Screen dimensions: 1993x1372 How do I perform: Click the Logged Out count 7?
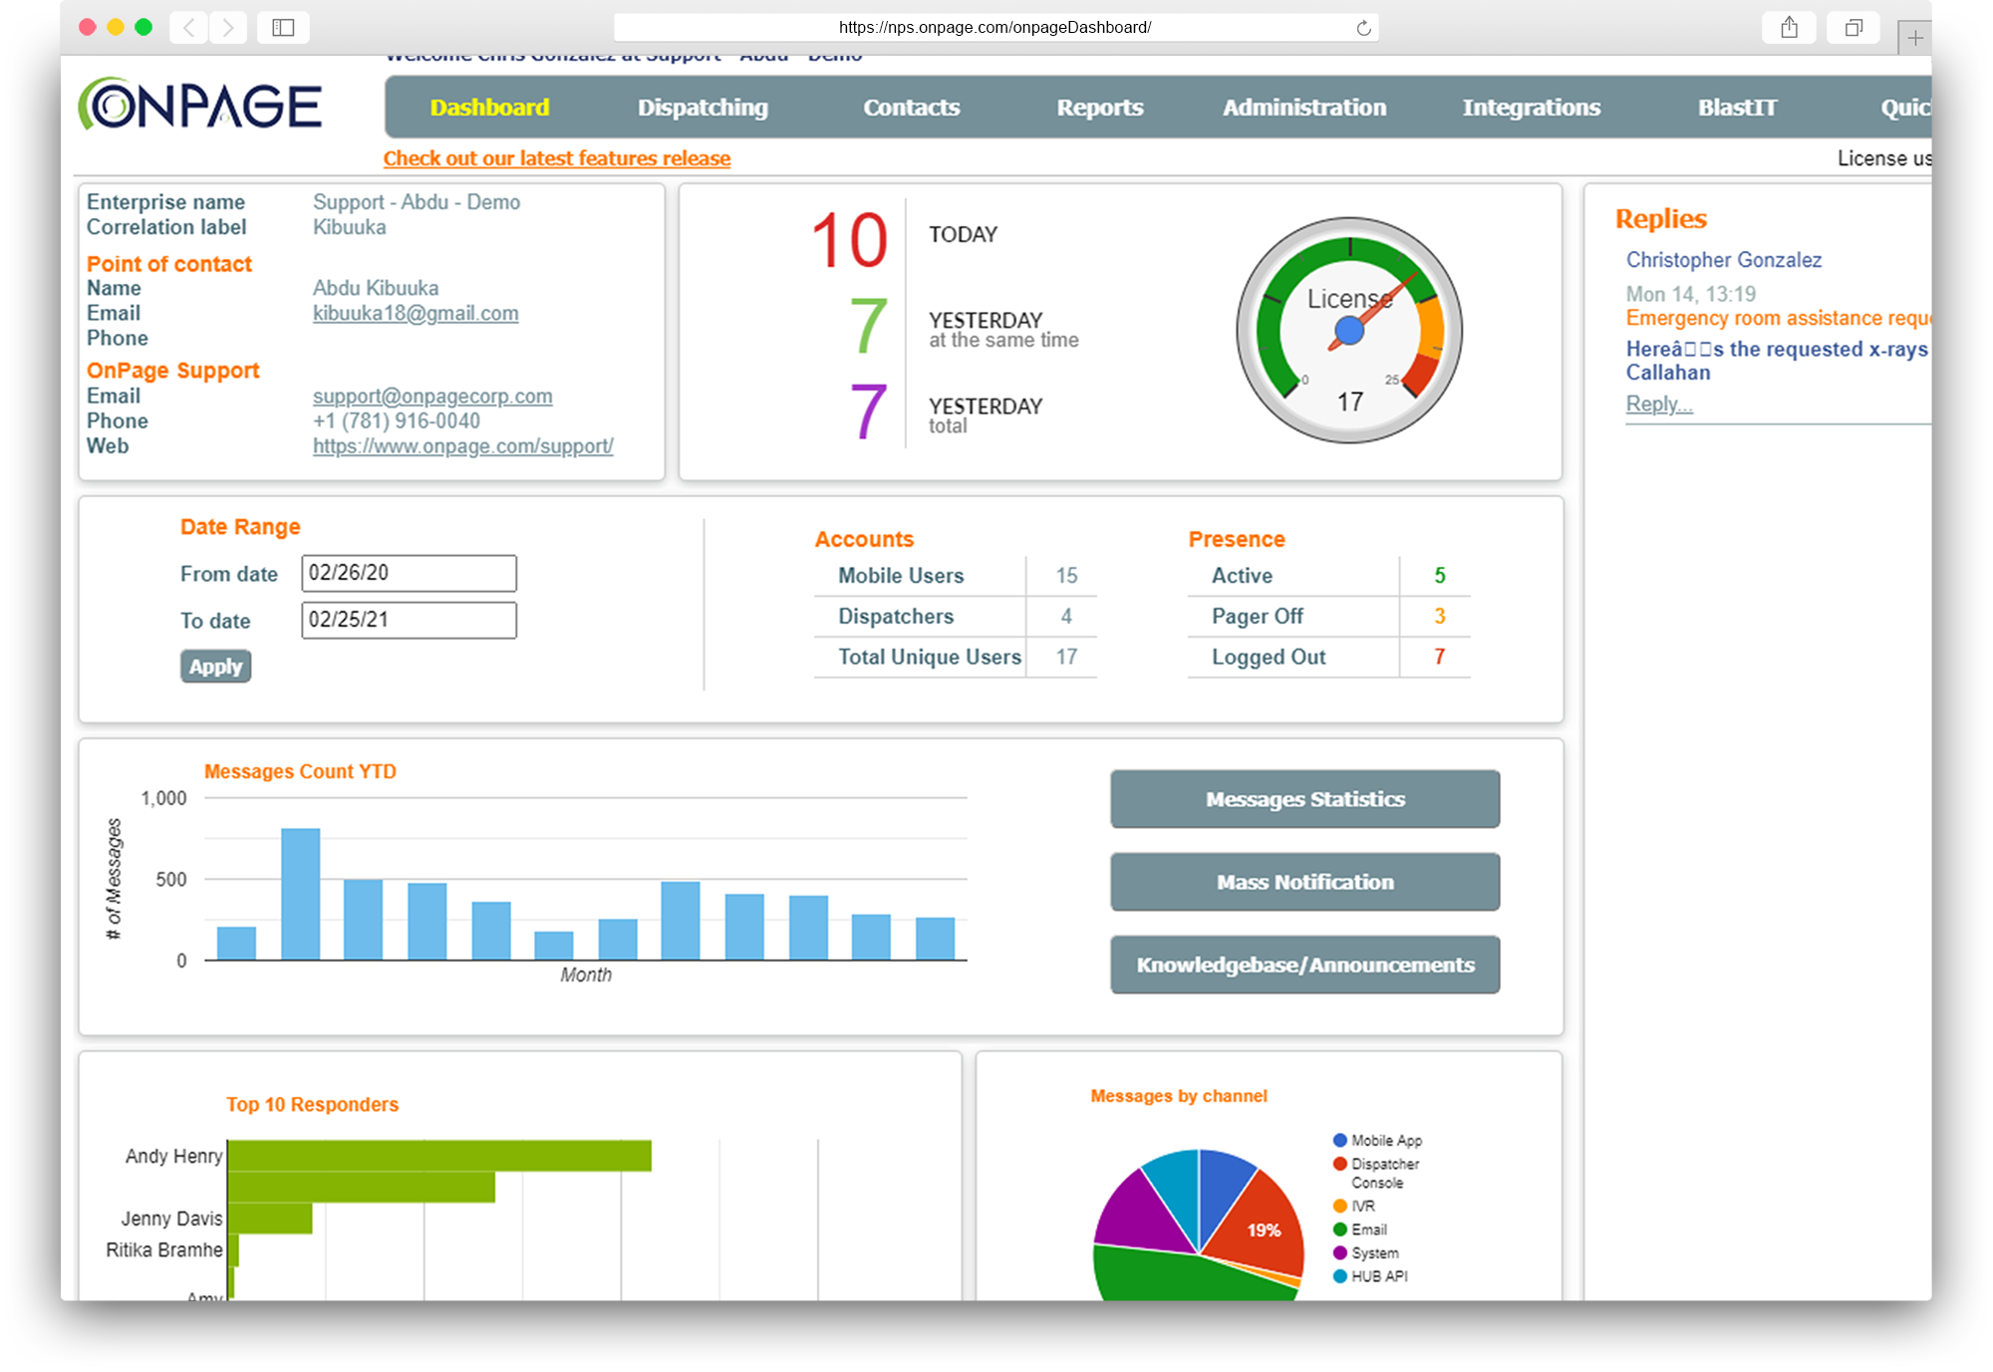pyautogui.click(x=1439, y=658)
